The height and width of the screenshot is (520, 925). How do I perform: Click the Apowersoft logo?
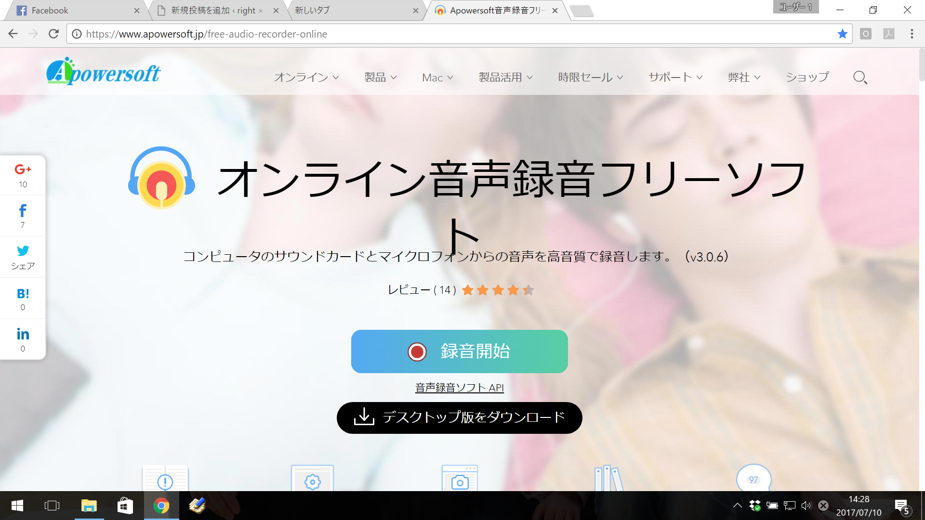104,72
